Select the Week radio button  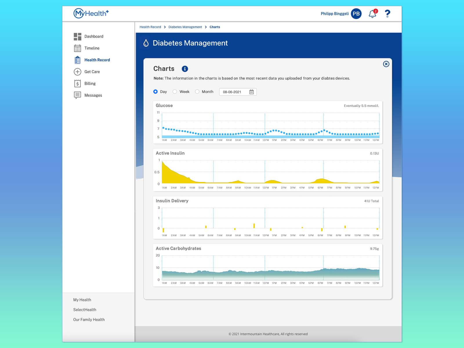pos(175,91)
